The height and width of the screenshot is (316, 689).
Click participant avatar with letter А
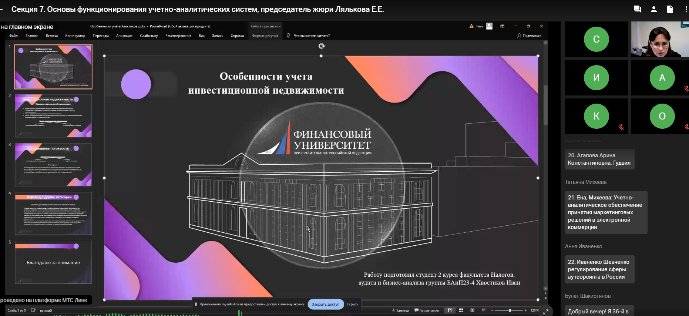pos(662,78)
